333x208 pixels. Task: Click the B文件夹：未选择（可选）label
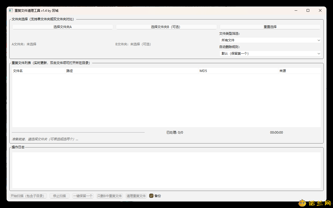click(x=133, y=44)
